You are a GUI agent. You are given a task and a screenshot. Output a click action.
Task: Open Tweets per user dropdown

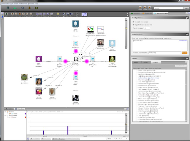147,28
